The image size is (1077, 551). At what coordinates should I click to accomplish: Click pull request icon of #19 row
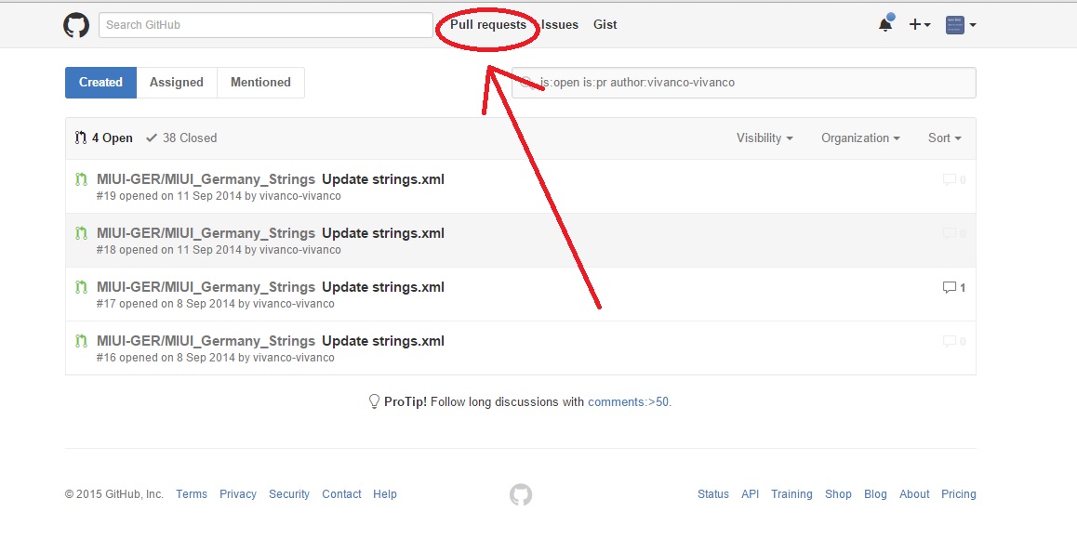tap(81, 179)
